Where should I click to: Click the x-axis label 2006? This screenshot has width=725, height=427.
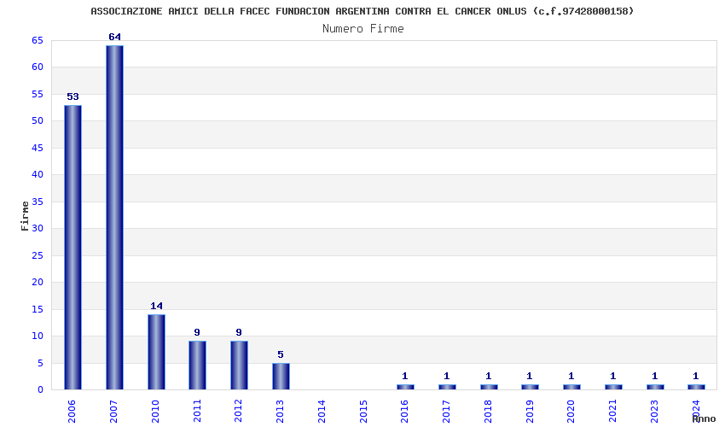pos(72,412)
